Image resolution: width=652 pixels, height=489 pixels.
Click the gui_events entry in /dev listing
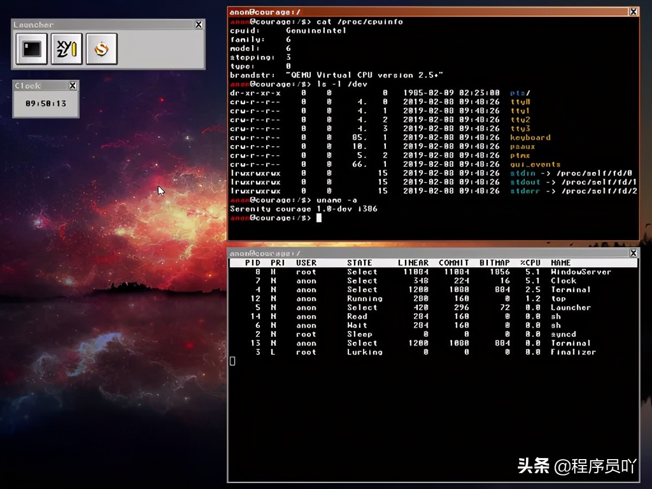535,164
